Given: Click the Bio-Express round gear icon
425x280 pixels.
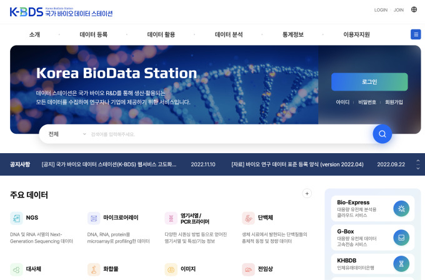Looking at the screenshot, I should click(401, 209).
